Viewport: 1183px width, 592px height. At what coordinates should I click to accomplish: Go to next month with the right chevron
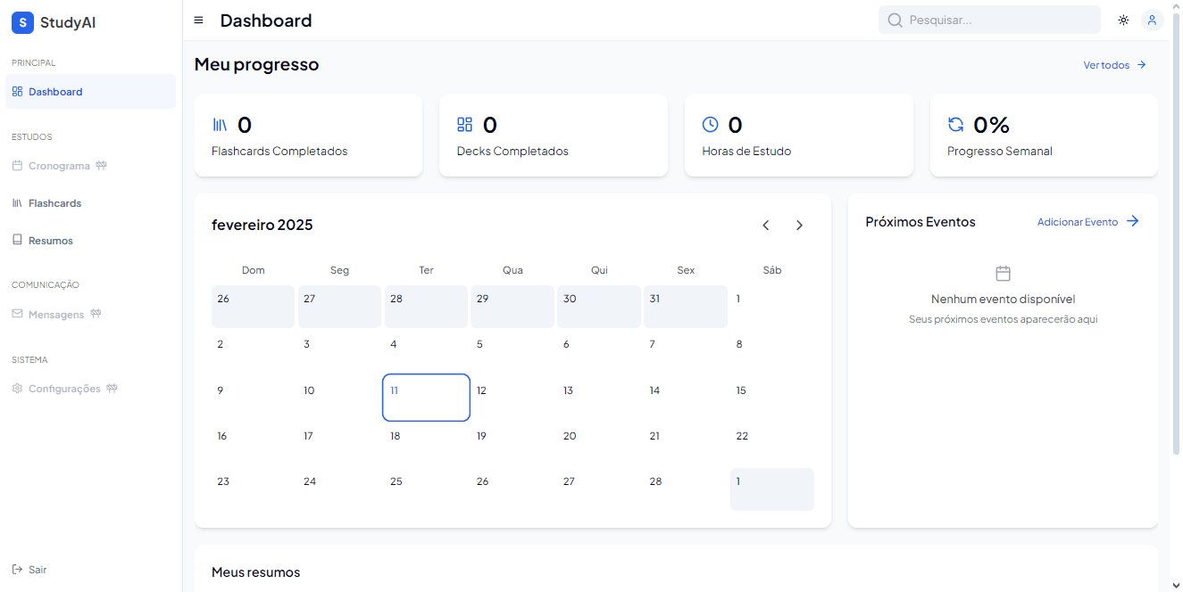[799, 225]
